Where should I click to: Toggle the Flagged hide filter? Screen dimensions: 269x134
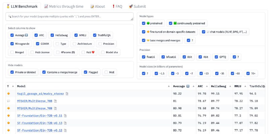point(86,72)
